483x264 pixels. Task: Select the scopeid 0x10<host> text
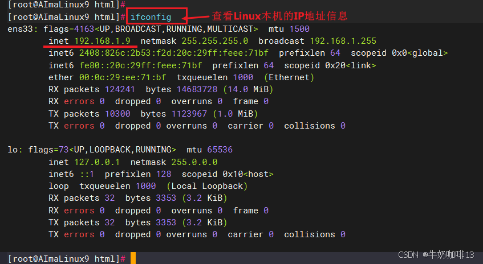point(228,174)
